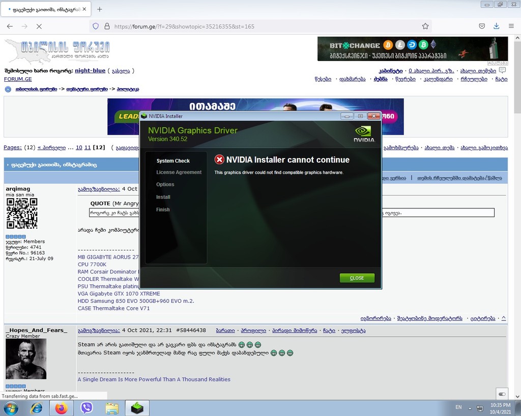Click the shield tracking protection icon
Screen dimensions: 521x416
point(96,26)
